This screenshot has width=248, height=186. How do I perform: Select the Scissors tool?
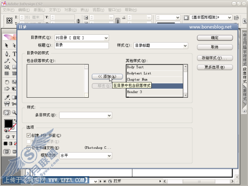[x=14, y=104]
